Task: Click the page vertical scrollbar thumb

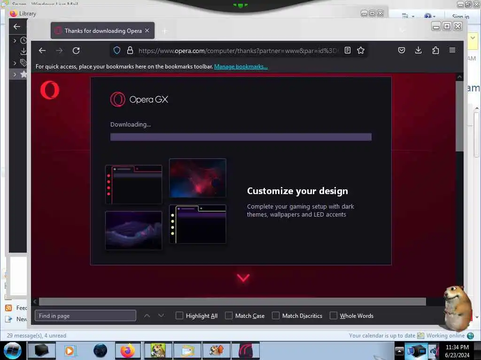Action: (459, 116)
